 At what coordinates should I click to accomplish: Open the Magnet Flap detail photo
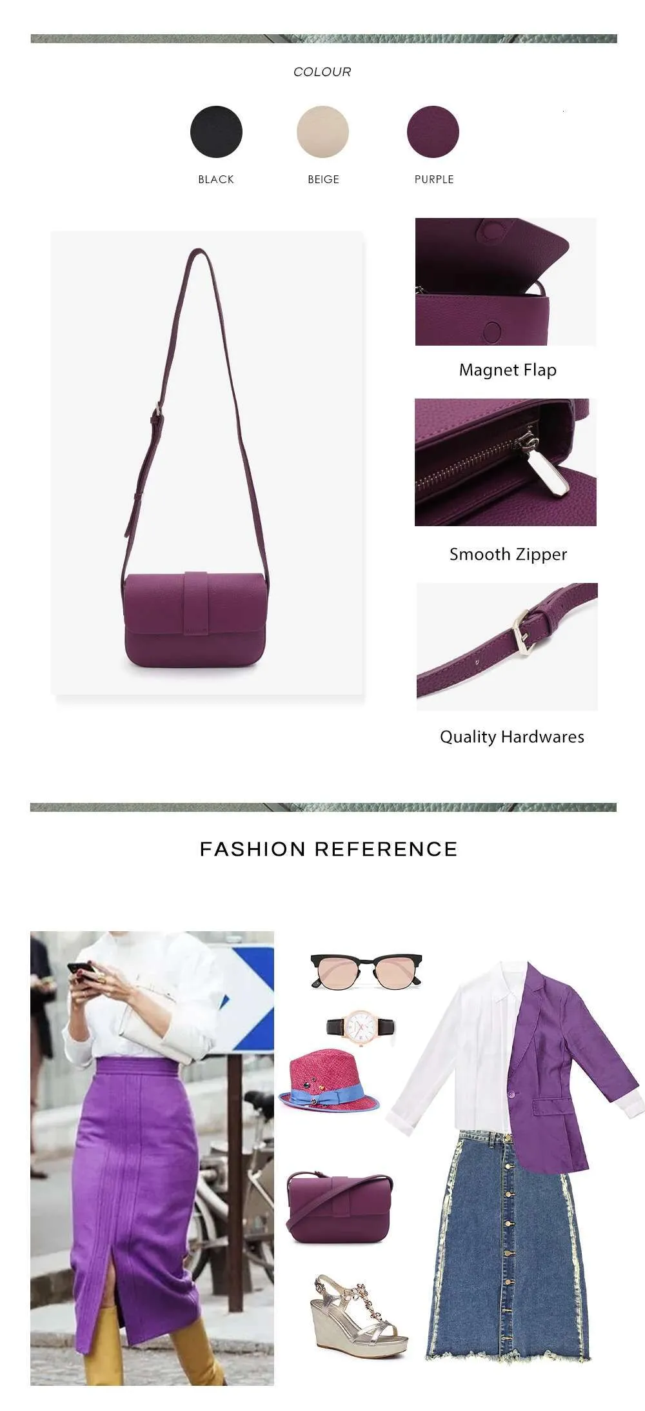pyautogui.click(x=506, y=281)
